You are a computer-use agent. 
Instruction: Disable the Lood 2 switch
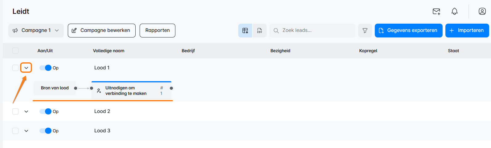pos(46,111)
